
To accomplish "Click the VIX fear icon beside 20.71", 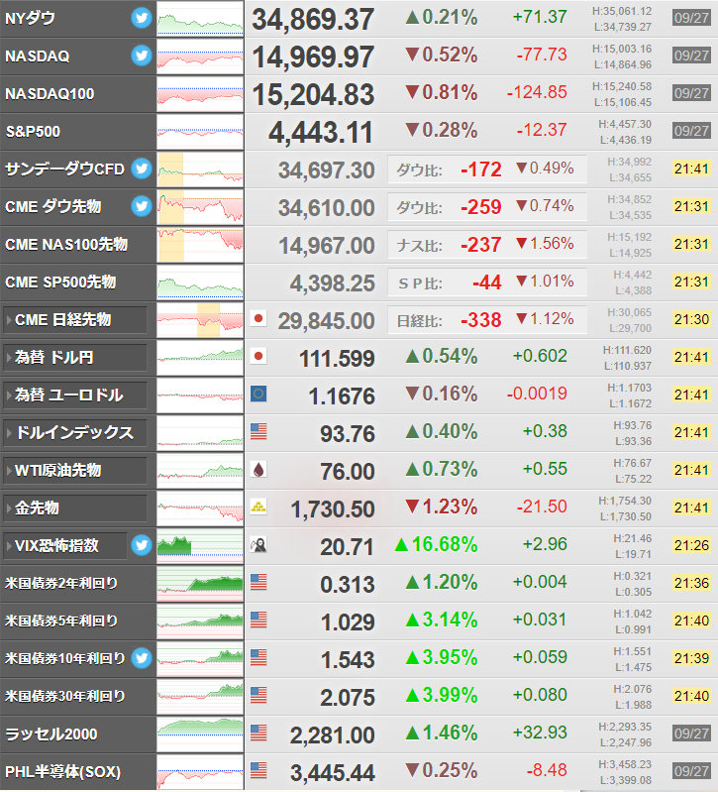I will [x=258, y=545].
